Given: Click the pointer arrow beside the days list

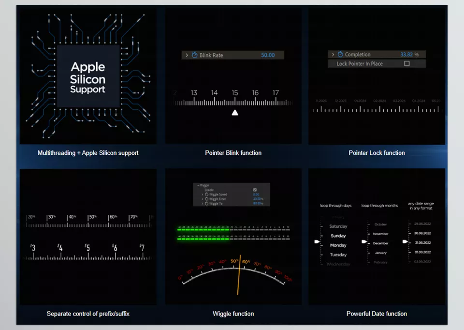Looking at the screenshot, I should 317,242.
